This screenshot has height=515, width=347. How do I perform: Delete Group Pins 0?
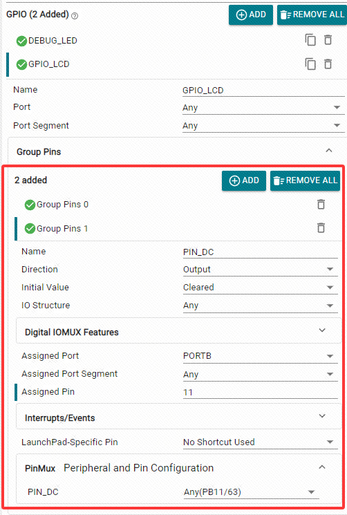pyautogui.click(x=321, y=204)
